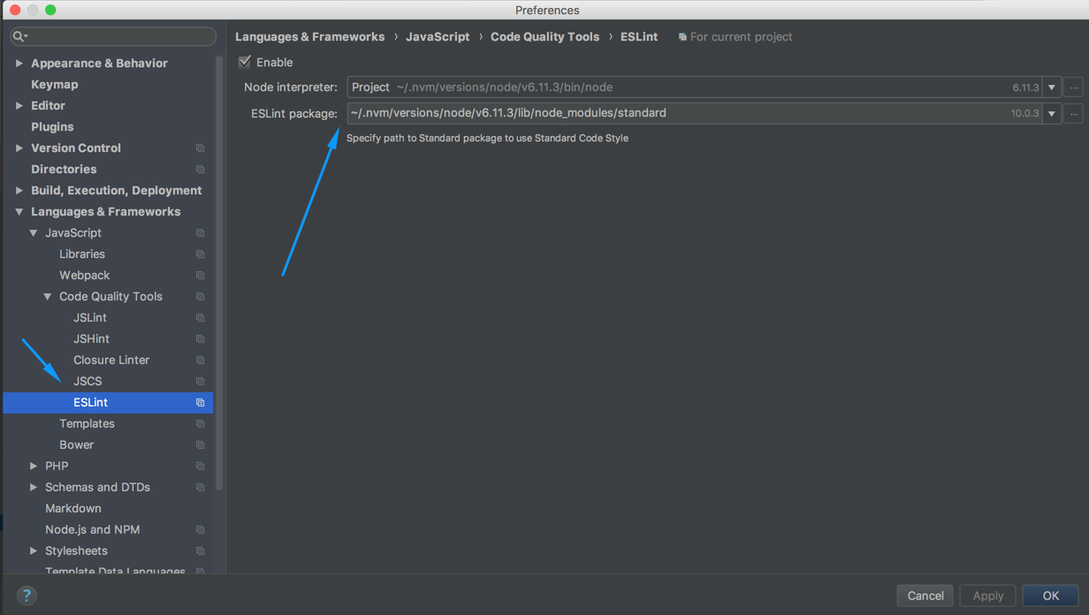The height and width of the screenshot is (615, 1089).
Task: Browse for ESLint package with ellipsis button
Action: [1073, 113]
